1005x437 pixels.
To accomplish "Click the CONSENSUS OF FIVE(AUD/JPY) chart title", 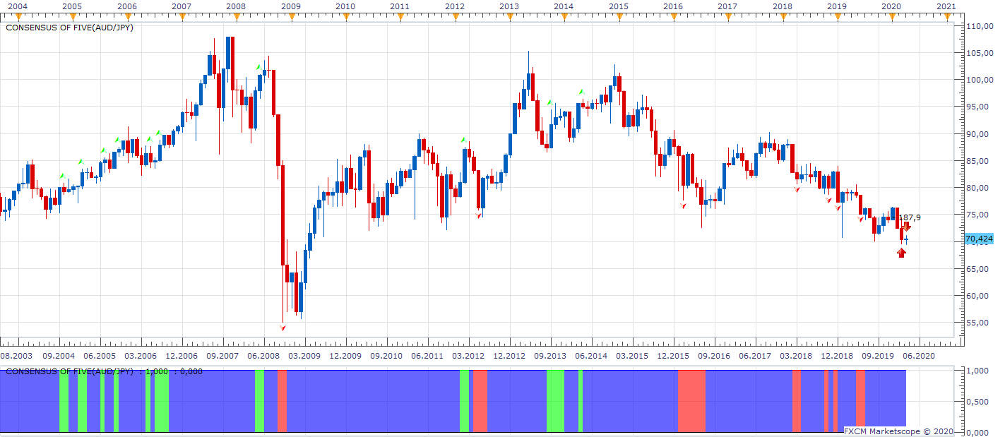I will click(x=69, y=28).
